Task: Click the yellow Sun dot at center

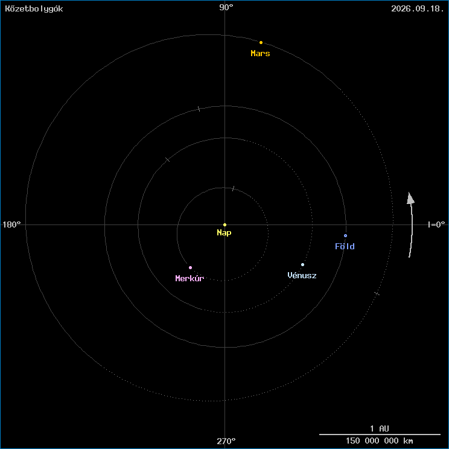Action: [224, 224]
